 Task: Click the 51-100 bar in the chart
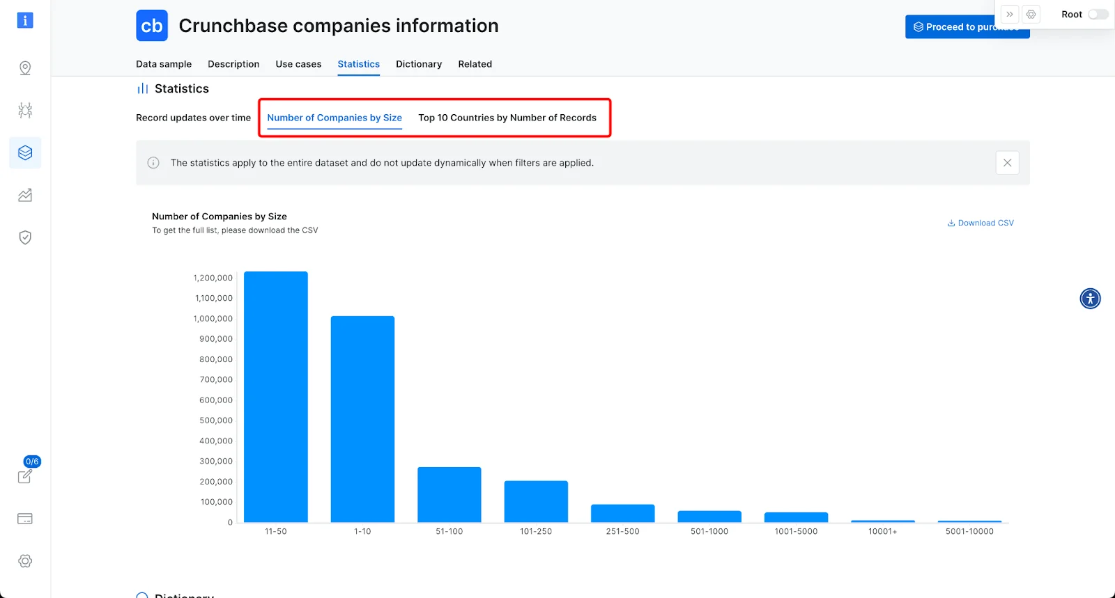tap(449, 494)
